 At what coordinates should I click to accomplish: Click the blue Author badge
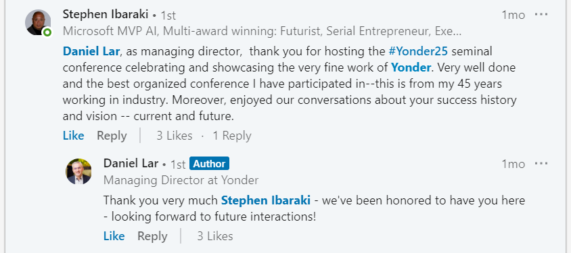tap(210, 164)
